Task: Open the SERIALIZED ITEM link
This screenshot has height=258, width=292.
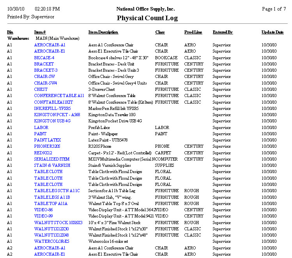Action: pos(52,159)
